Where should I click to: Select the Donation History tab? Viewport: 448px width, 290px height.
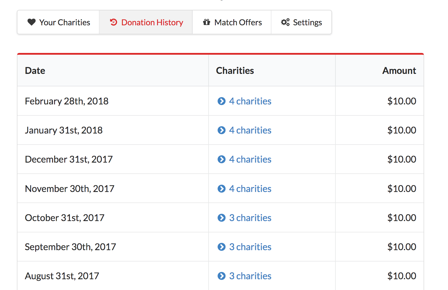[x=146, y=22]
